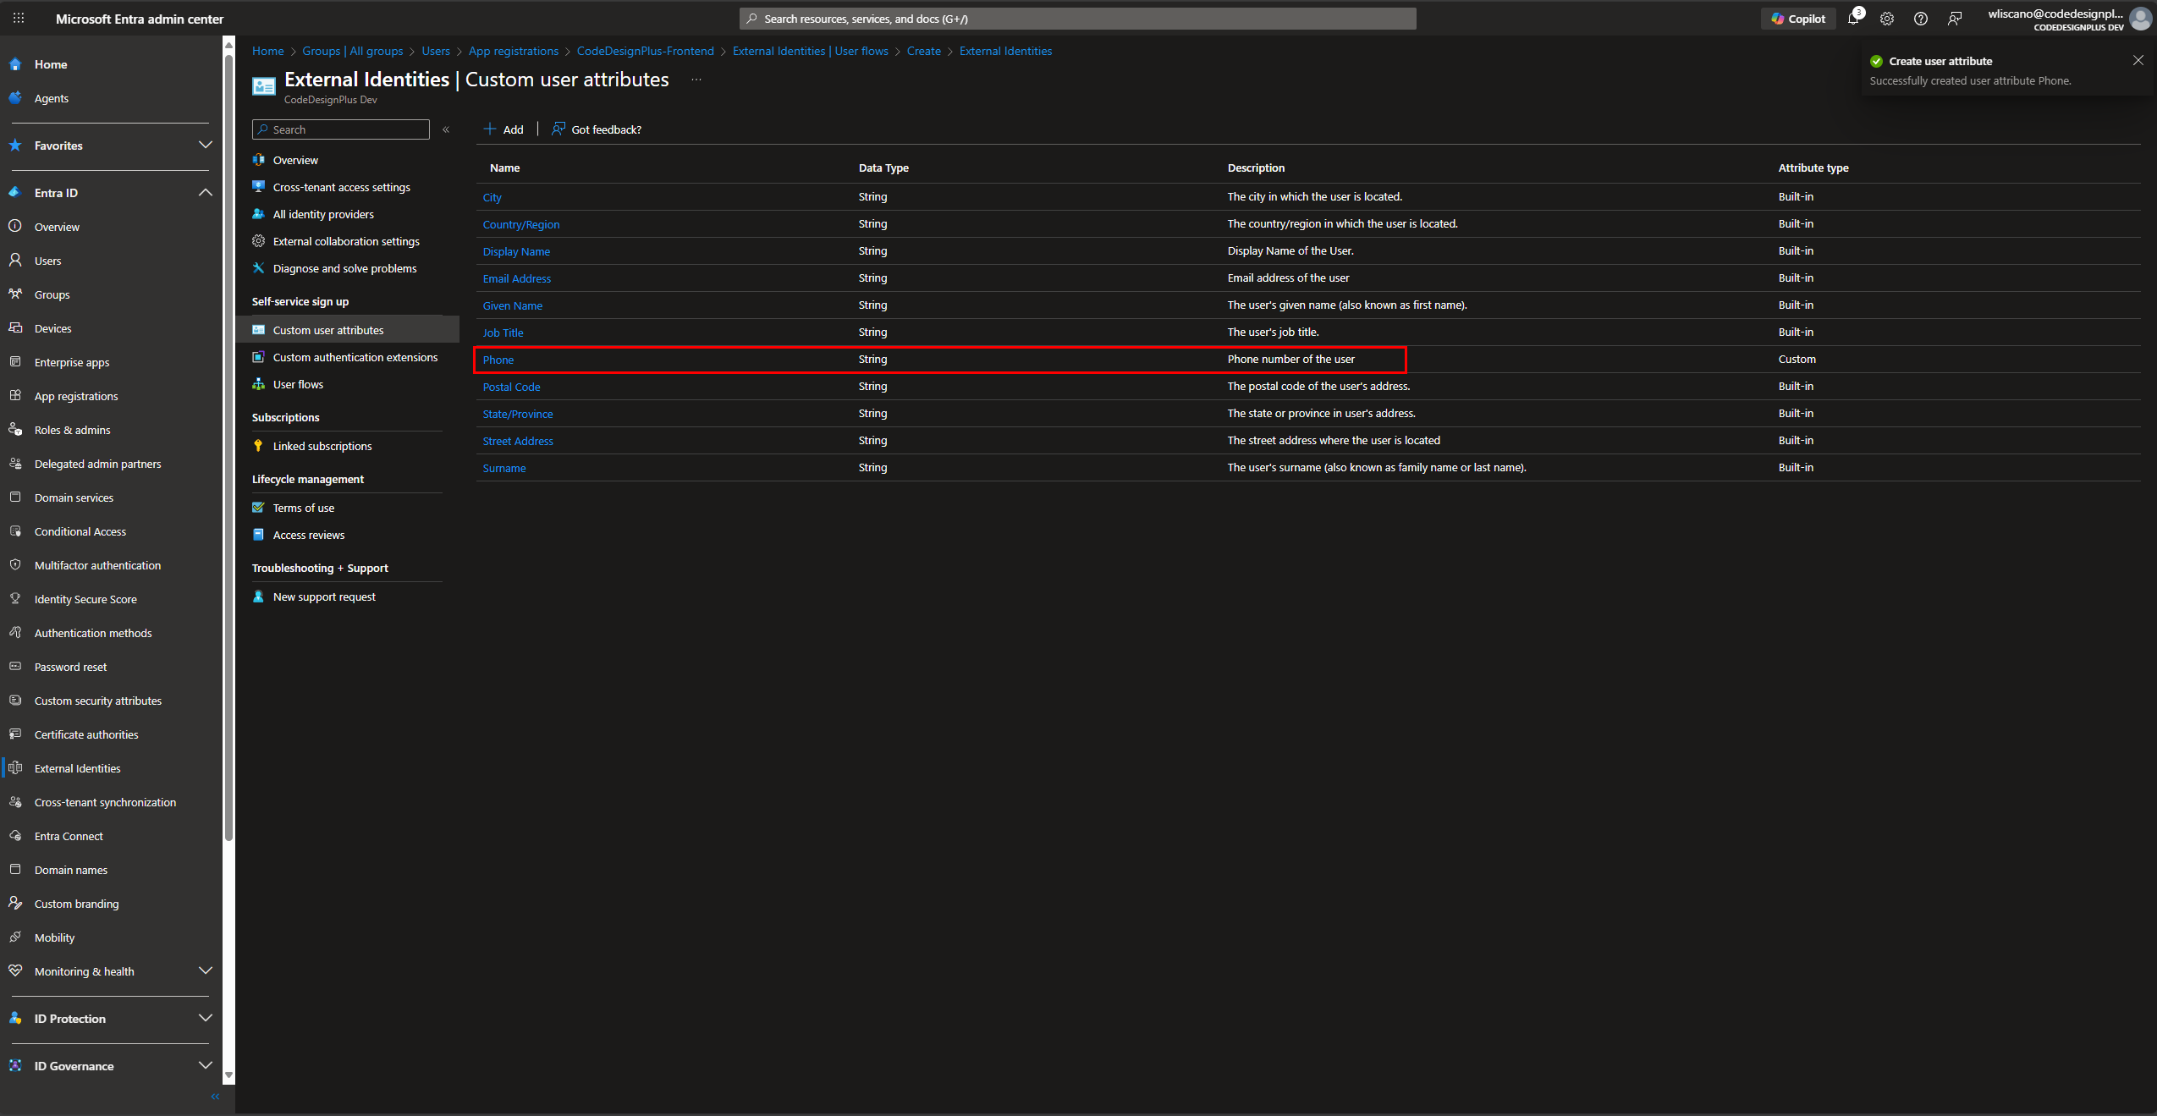Screen dimensions: 2157x1116
Task: Open the account avatar menu
Action: 2141,19
